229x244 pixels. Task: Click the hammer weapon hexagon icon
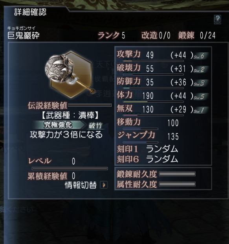[70, 74]
